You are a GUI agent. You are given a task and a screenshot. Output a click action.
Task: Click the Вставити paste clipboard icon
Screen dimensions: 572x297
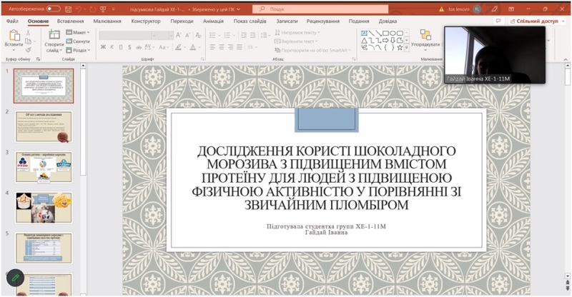(14, 36)
